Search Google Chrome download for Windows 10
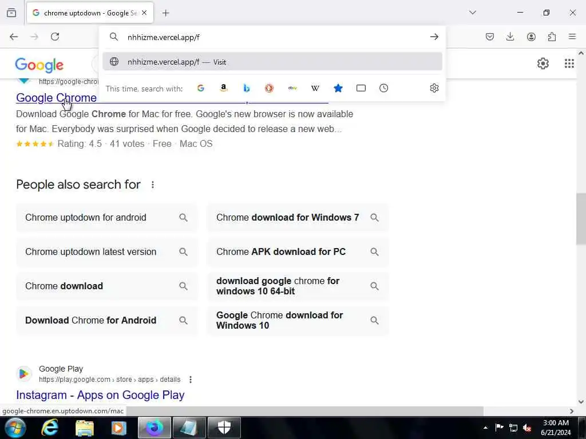This screenshot has width=586, height=439. point(298,320)
